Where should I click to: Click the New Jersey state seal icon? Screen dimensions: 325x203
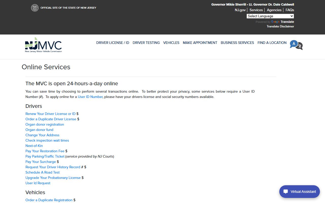tap(35, 8)
